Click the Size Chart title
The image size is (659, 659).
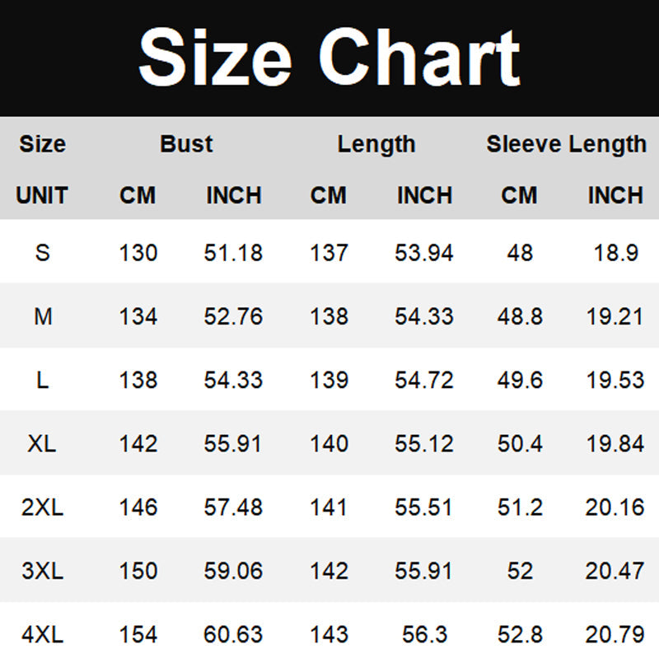[329, 57]
